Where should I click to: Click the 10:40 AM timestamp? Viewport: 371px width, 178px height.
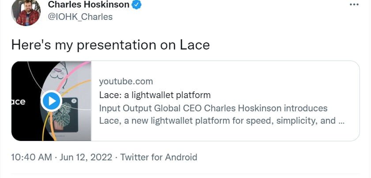[x=31, y=157]
